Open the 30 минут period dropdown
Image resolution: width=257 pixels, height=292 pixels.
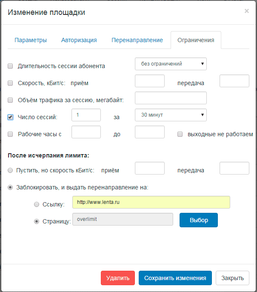pos(171,115)
